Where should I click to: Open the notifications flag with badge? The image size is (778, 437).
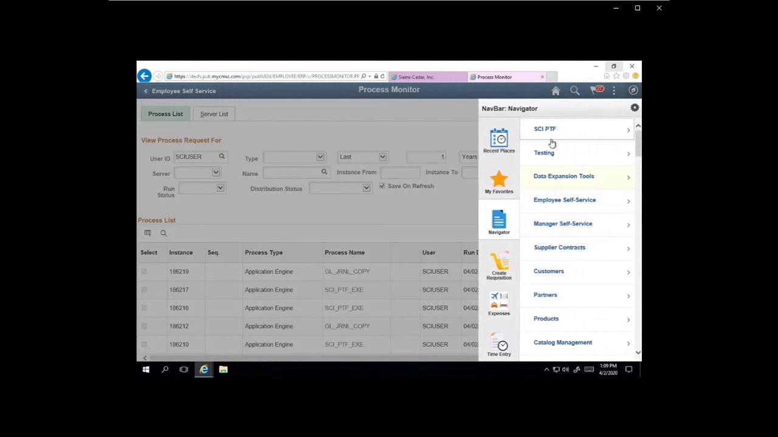596,90
